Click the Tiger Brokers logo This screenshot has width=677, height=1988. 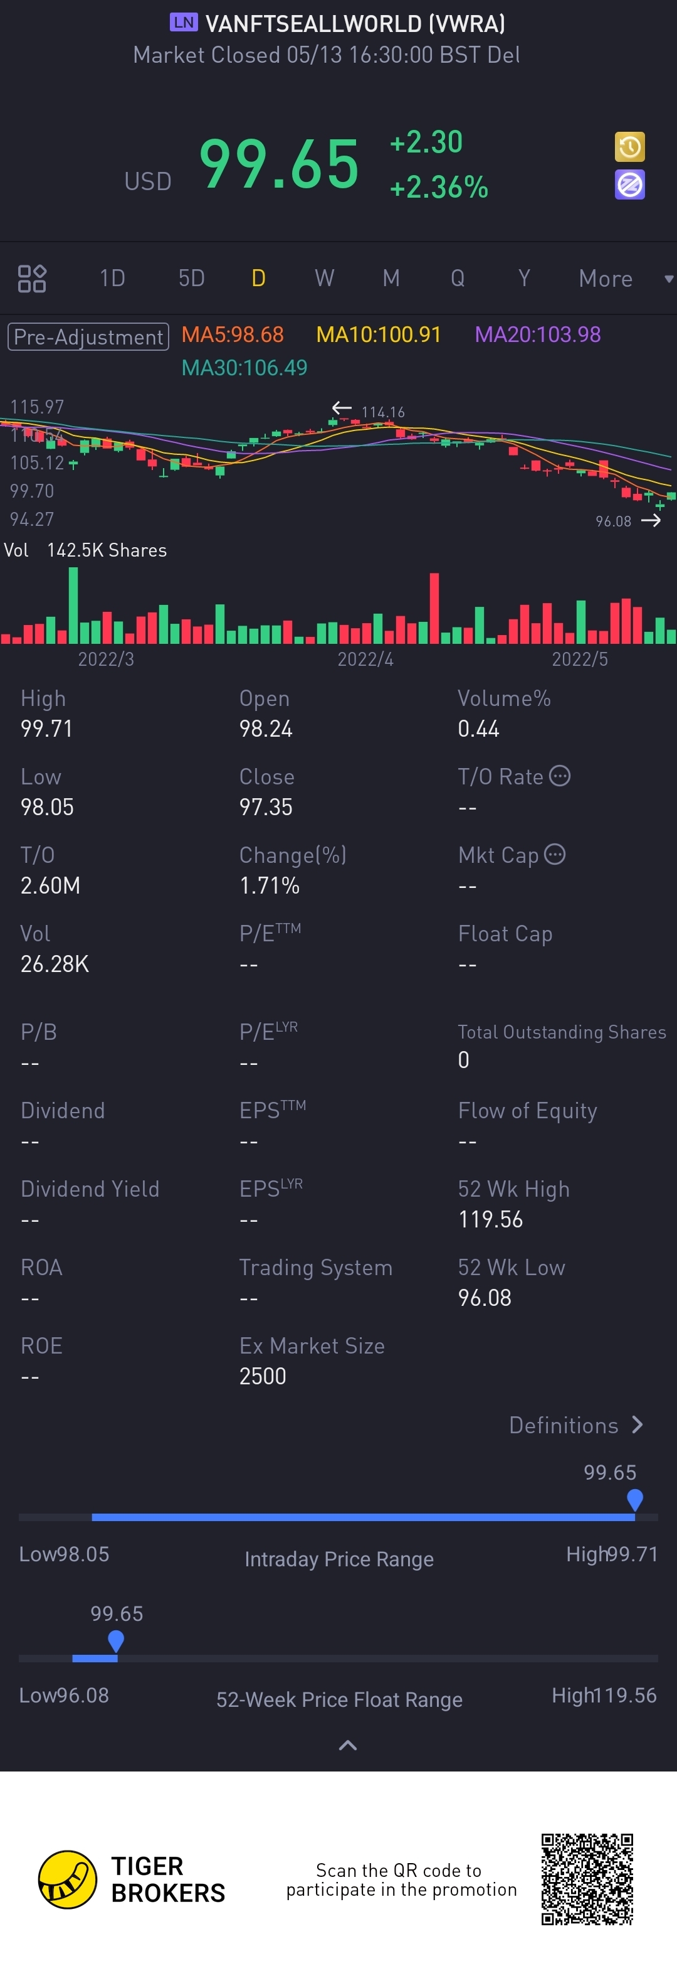[x=68, y=1879]
